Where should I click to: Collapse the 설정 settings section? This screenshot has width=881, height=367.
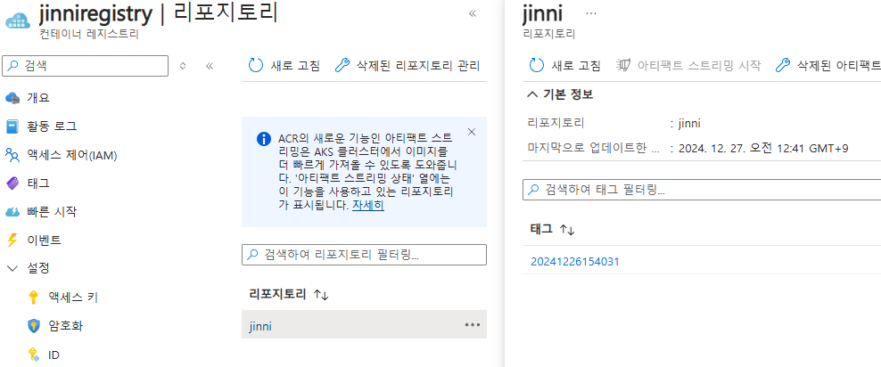pos(12,268)
